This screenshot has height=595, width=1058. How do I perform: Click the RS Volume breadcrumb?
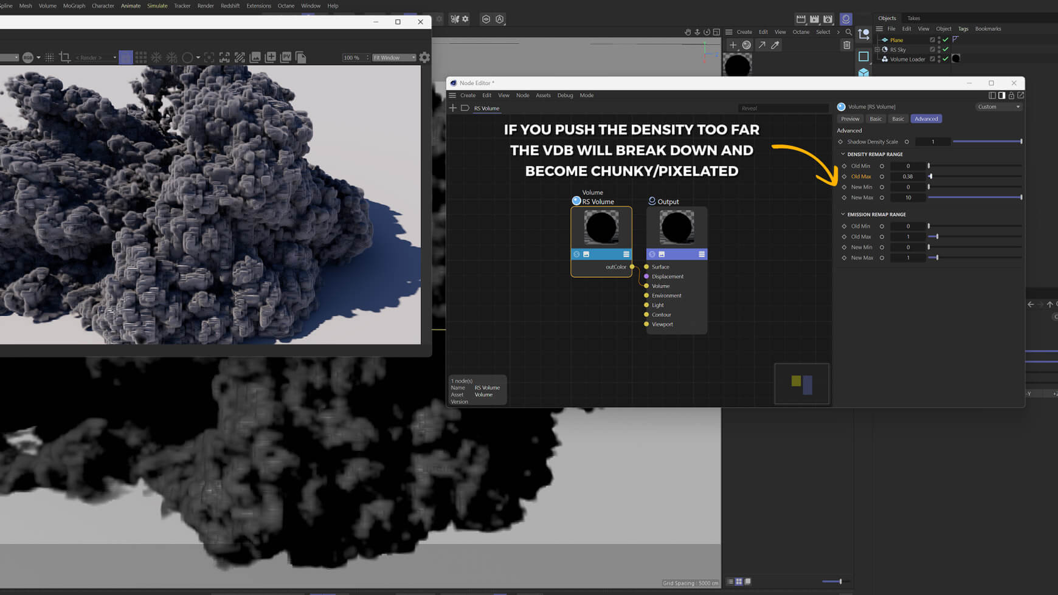[x=486, y=108]
